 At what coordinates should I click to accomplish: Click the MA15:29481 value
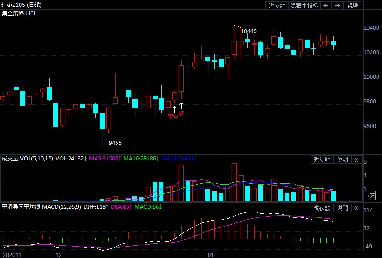coord(178,159)
